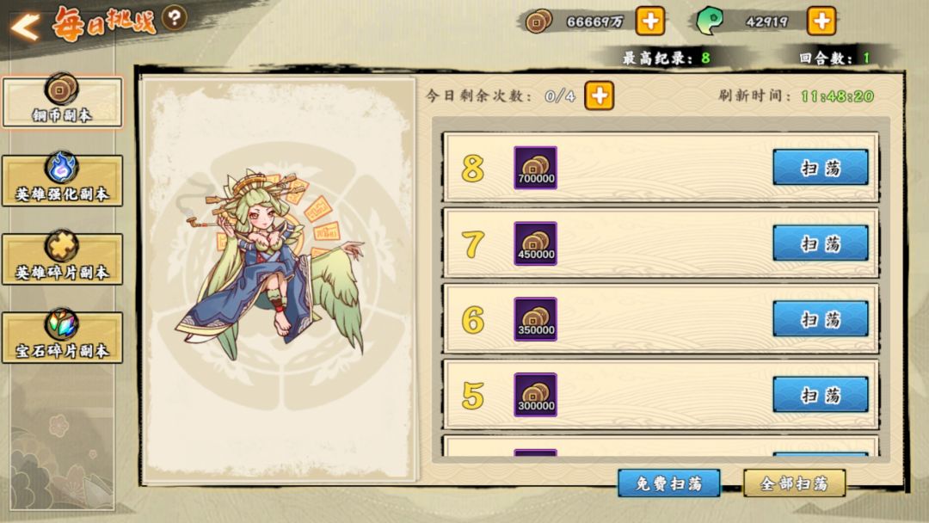Switch to 宝石碎片副本 tab
929x523 pixels.
pos(62,336)
